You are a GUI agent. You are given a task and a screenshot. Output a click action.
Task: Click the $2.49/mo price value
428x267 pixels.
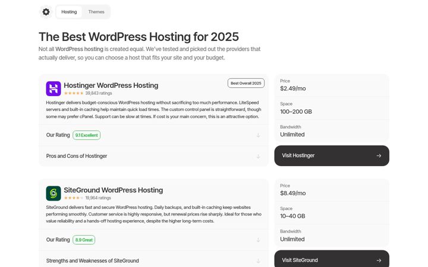[x=293, y=88]
